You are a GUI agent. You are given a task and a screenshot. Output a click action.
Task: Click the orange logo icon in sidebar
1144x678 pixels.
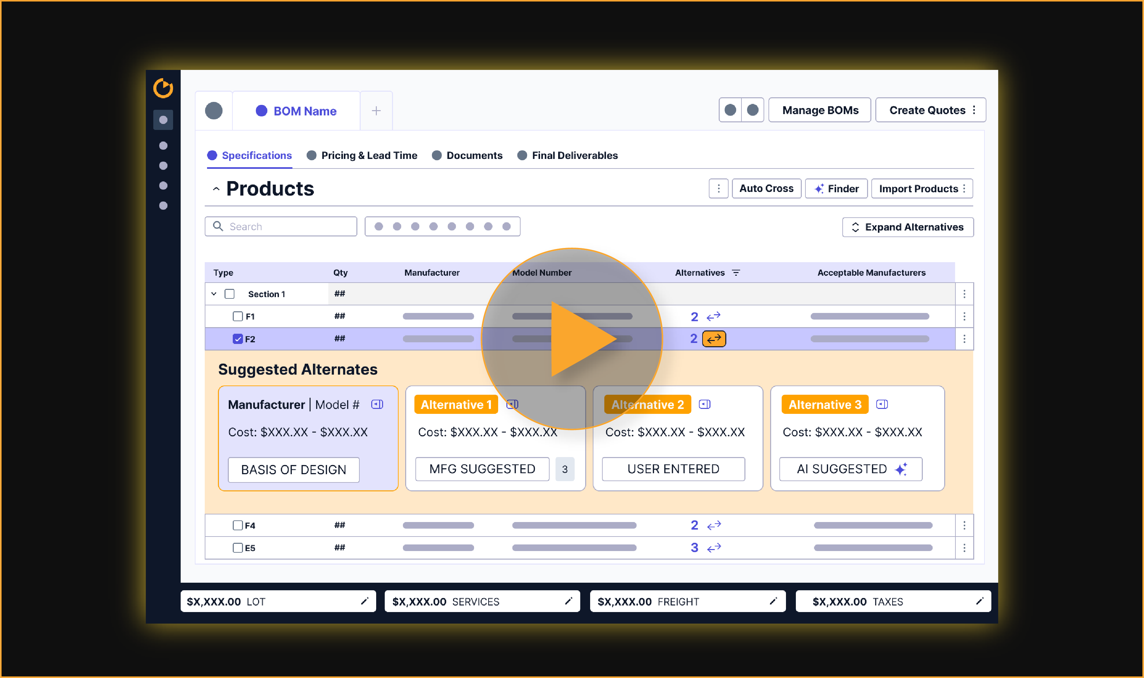coord(163,88)
